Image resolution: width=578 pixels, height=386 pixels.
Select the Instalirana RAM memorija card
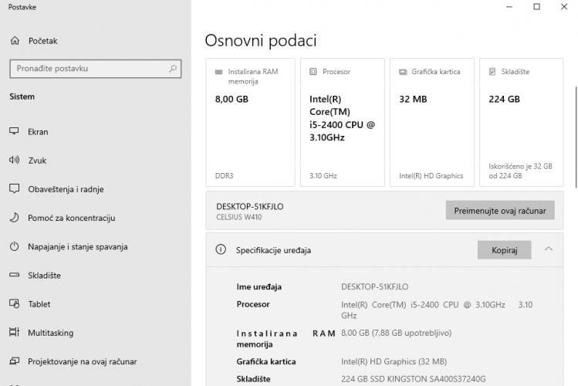(x=250, y=122)
